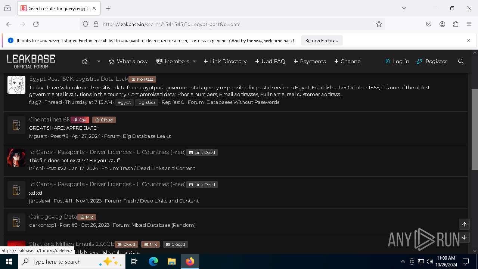Open the Upd FAQ nav item
The image size is (478, 269).
pyautogui.click(x=270, y=61)
